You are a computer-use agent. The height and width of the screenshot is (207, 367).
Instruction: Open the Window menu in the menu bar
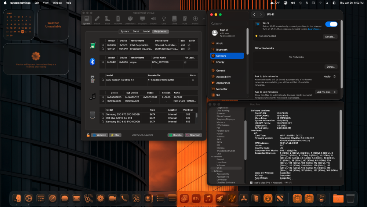[x=57, y=3]
